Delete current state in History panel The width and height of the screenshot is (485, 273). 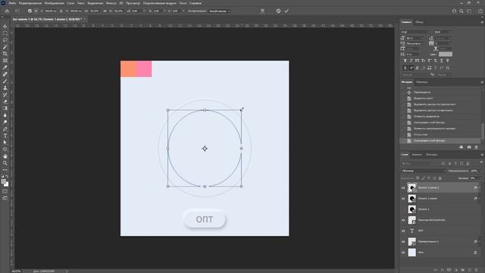pyautogui.click(x=476, y=147)
